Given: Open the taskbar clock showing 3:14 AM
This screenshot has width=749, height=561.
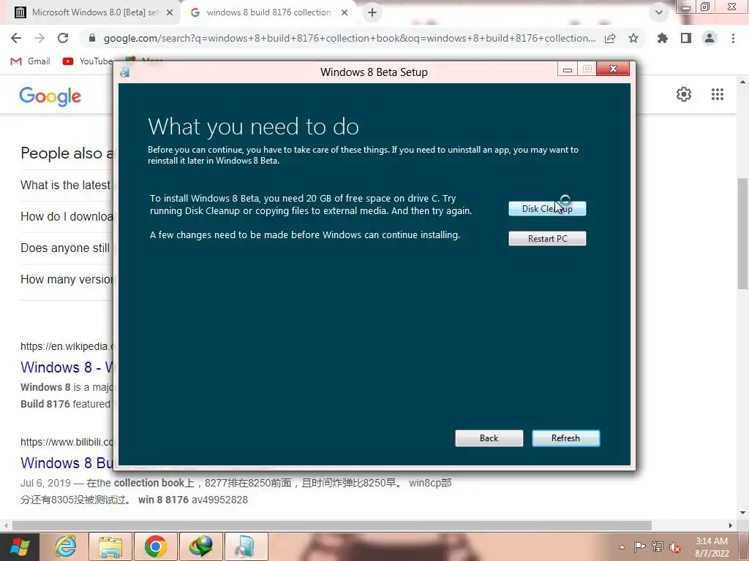Looking at the screenshot, I should tap(711, 547).
